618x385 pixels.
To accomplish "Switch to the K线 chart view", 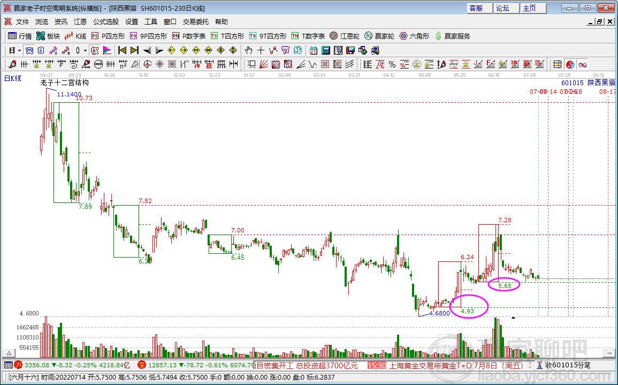I will (x=75, y=36).
